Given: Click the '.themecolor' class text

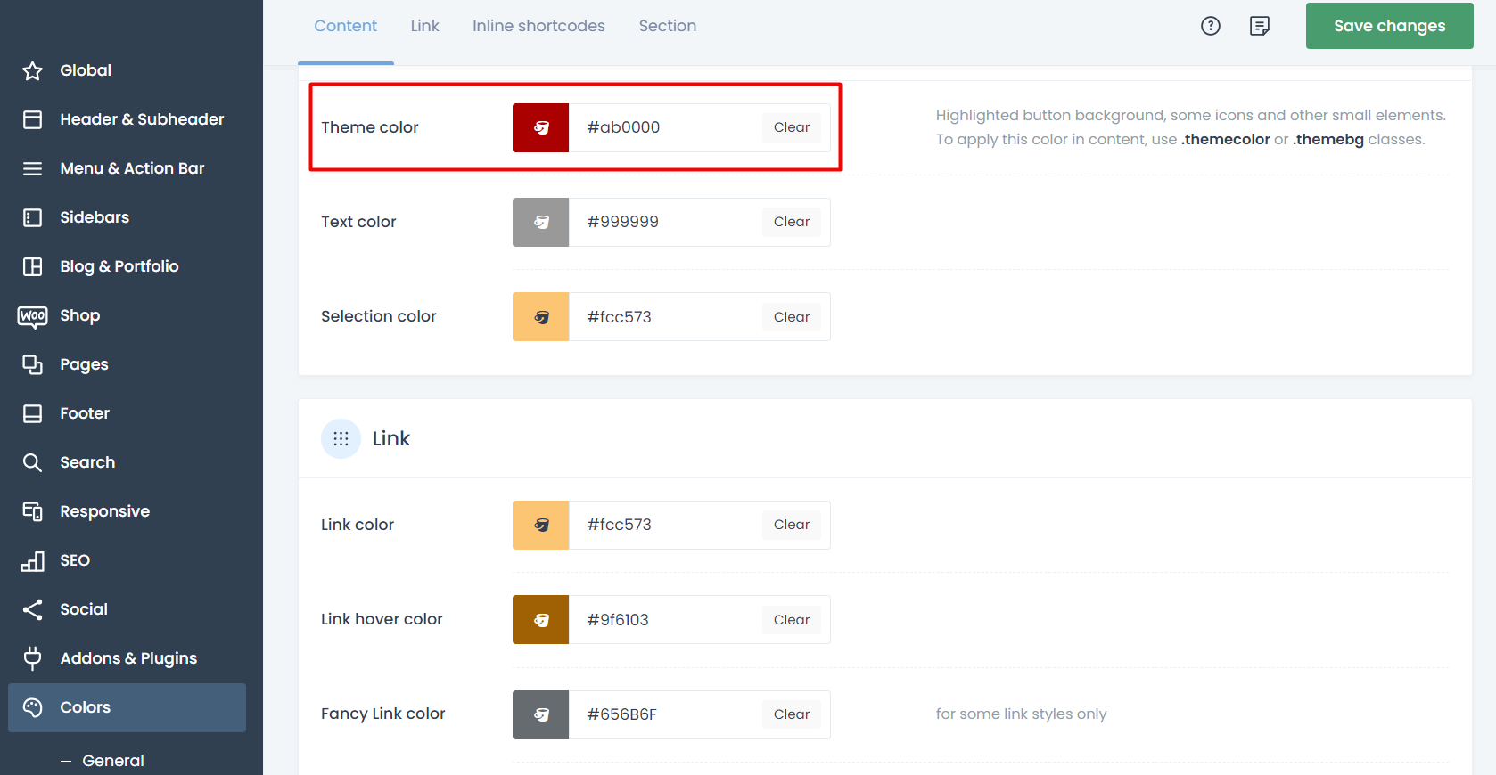Looking at the screenshot, I should click(x=1226, y=139).
